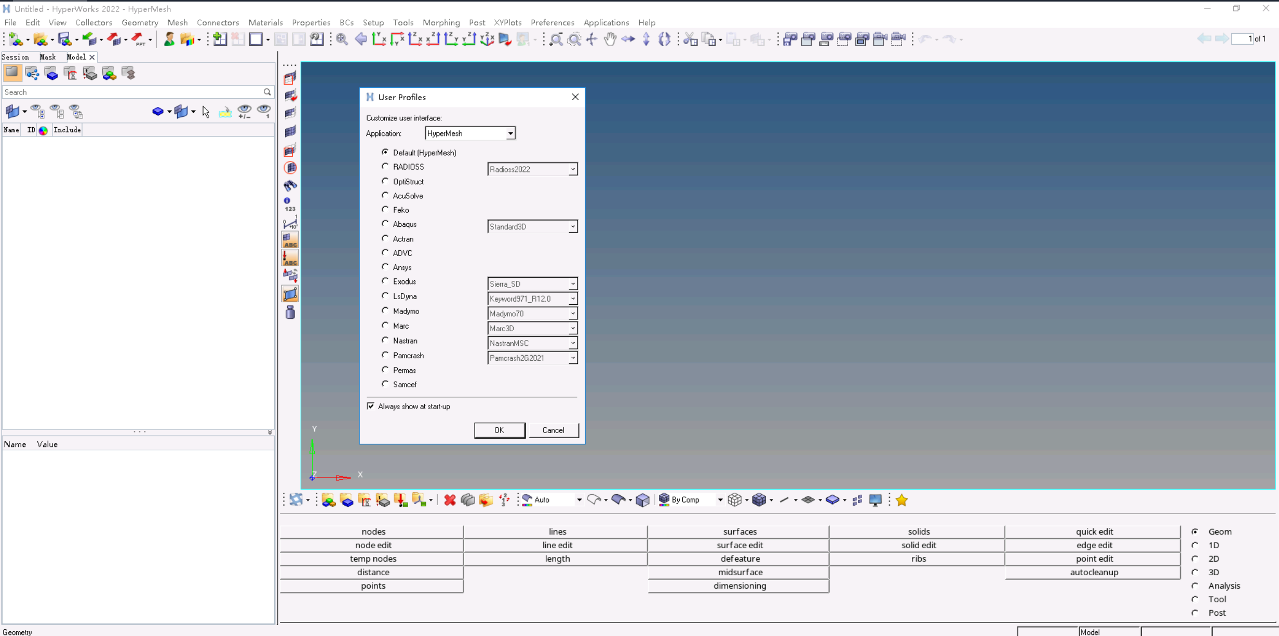The height and width of the screenshot is (636, 1279).
Task: Click the color wheel column header
Action: pos(44,130)
